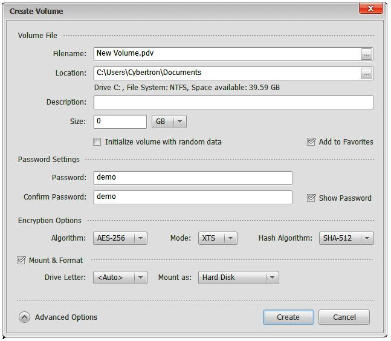
Task: Click the browse button next to Location
Action: pos(366,74)
